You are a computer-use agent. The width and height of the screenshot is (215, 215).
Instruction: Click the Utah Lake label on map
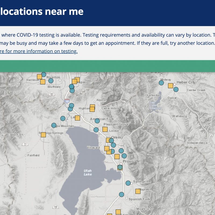(x=88, y=173)
